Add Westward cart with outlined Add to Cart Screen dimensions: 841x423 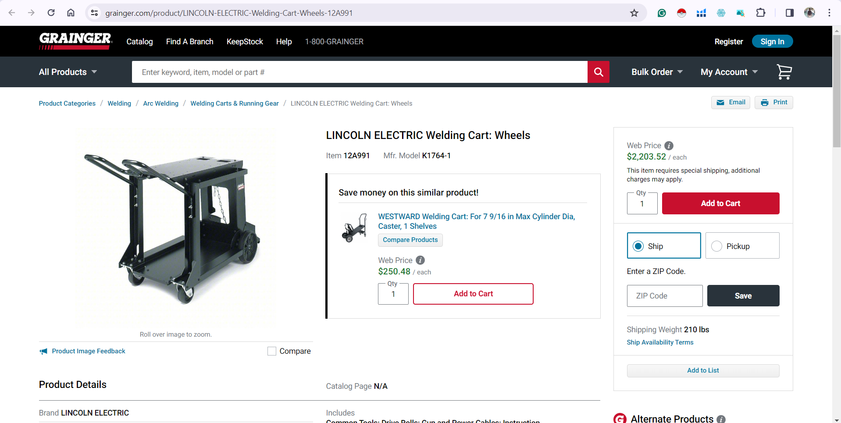(473, 294)
